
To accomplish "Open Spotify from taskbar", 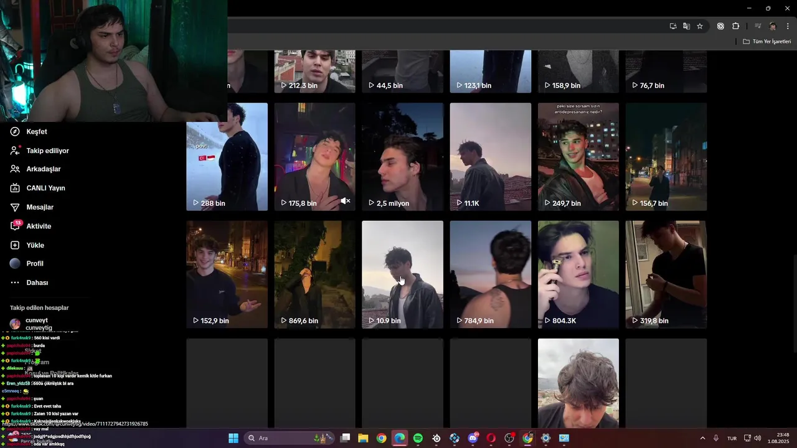I will pyautogui.click(x=418, y=438).
